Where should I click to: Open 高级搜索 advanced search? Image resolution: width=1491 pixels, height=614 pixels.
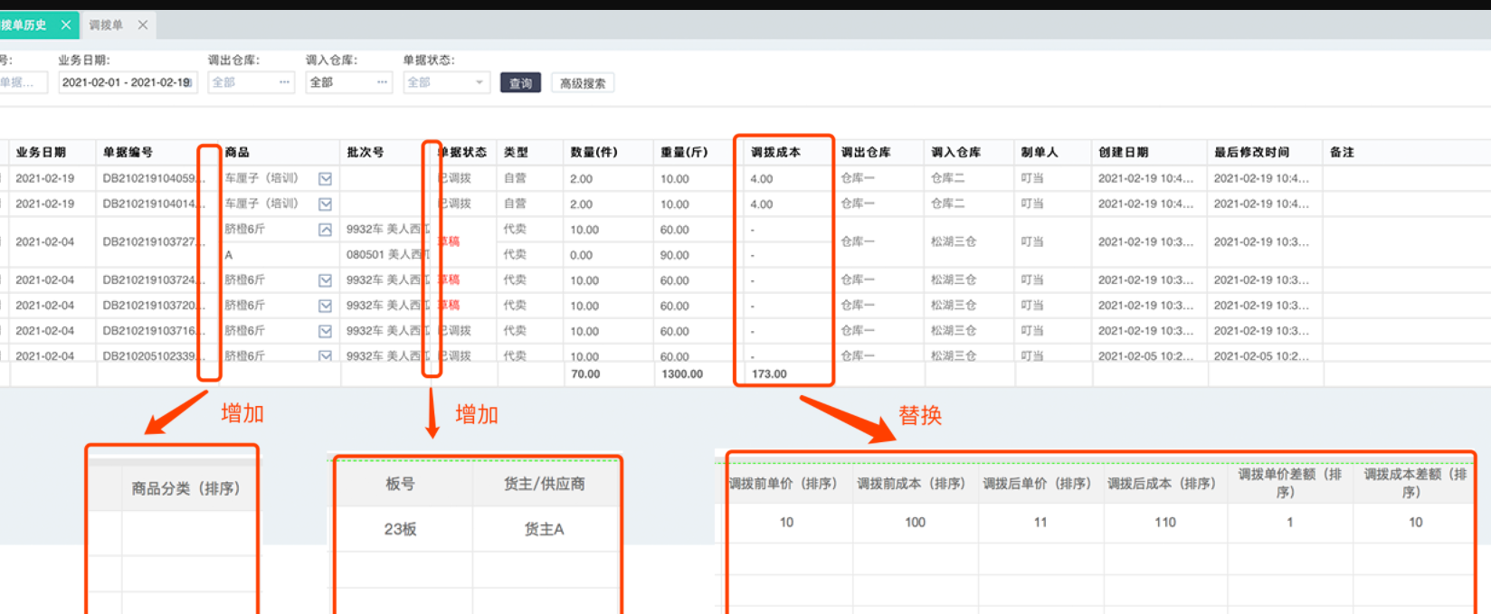point(583,83)
